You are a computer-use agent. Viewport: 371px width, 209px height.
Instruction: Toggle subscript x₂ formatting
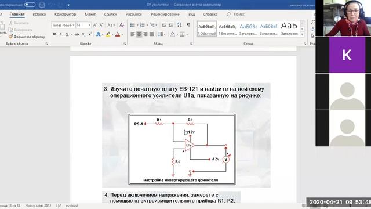click(x=83, y=34)
